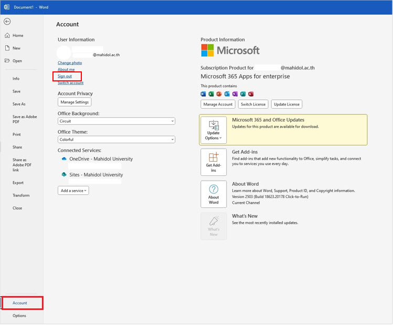The width and height of the screenshot is (393, 325).
Task: Click the user profile picture circle
Action: point(64,53)
